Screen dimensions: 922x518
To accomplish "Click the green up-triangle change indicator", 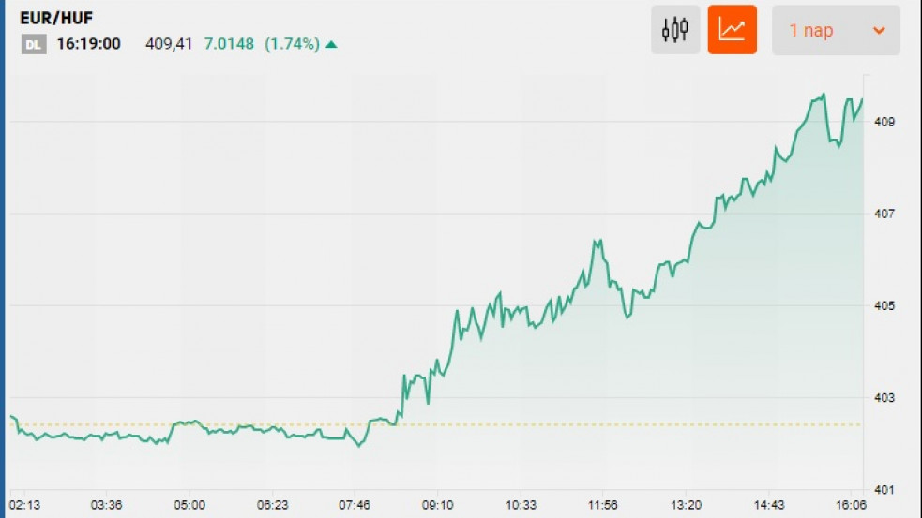I will tap(331, 44).
